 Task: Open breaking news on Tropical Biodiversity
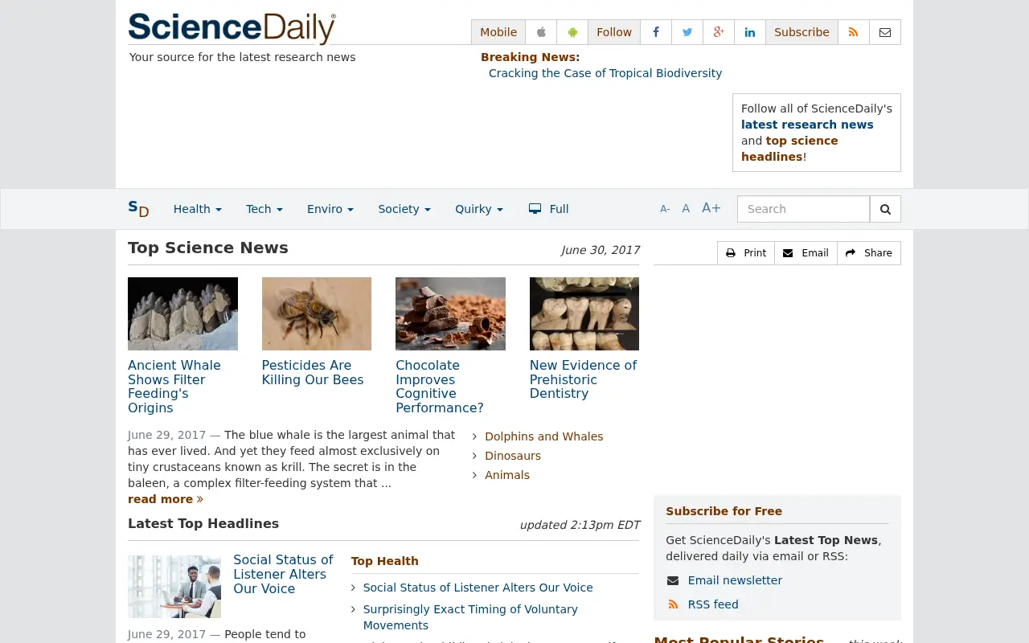(605, 73)
